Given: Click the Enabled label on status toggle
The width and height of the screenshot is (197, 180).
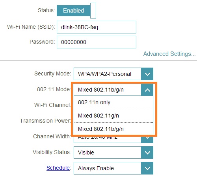Looking at the screenshot, I should click(73, 11).
